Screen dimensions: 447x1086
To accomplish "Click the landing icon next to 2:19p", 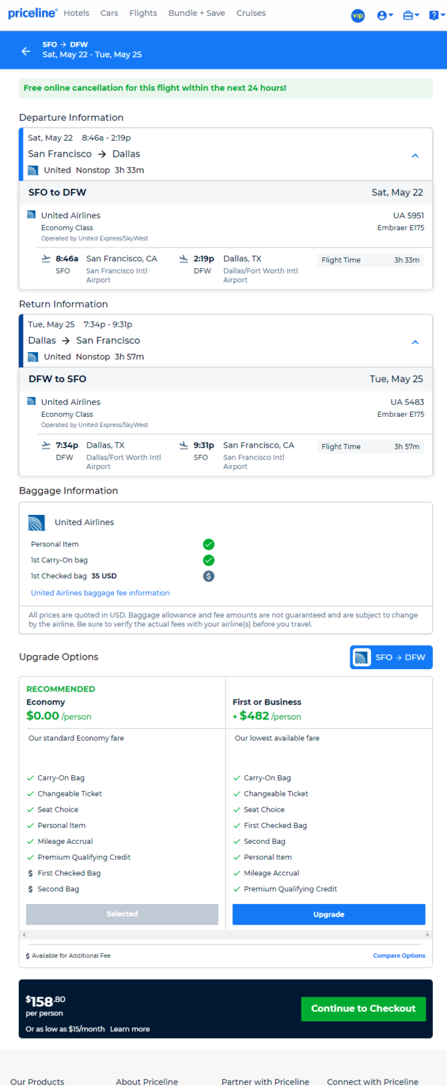I will pos(183,259).
